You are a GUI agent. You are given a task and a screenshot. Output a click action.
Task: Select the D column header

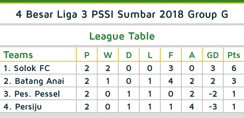tap(129, 55)
